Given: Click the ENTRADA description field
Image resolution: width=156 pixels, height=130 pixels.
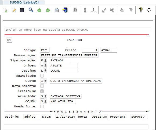Looking at the screenshot, I should (60, 60).
